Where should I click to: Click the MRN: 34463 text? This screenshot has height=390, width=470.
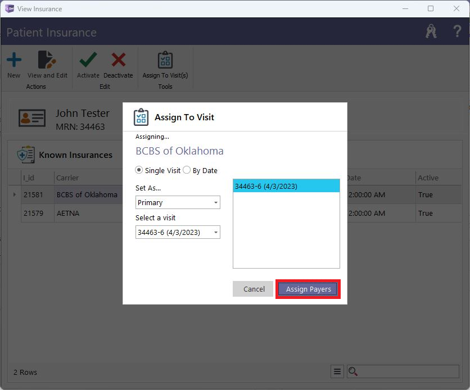(x=80, y=126)
